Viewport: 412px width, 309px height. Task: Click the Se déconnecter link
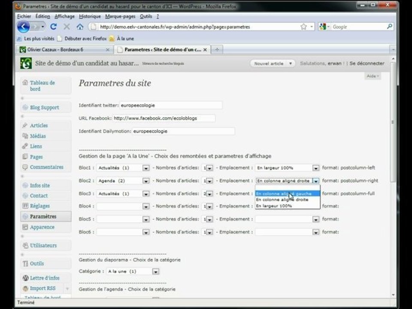367,64
